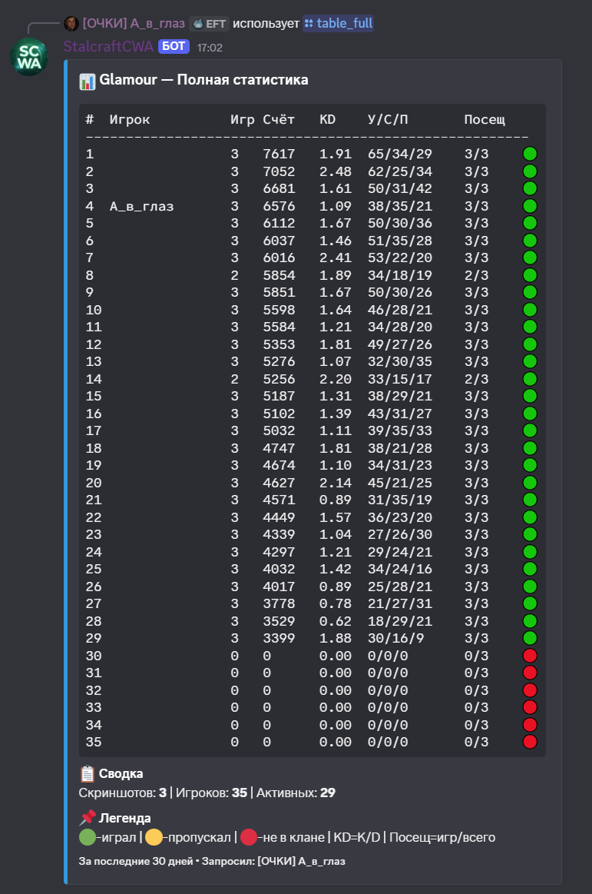Image resolution: width=592 pixels, height=894 pixels.
Task: Click the pushpin emoji next to Легенда
Action: pos(87,818)
